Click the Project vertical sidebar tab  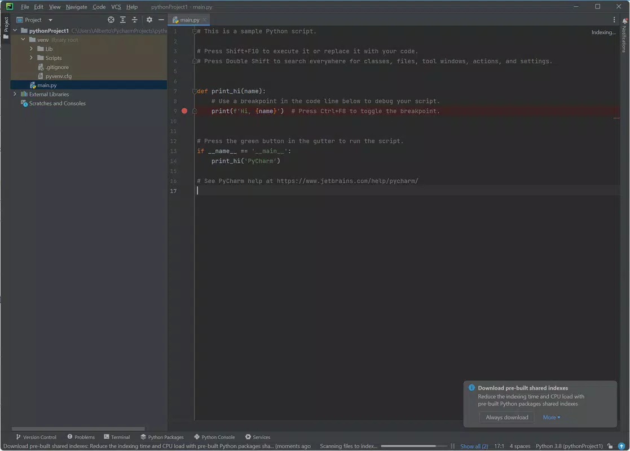pyautogui.click(x=6, y=28)
